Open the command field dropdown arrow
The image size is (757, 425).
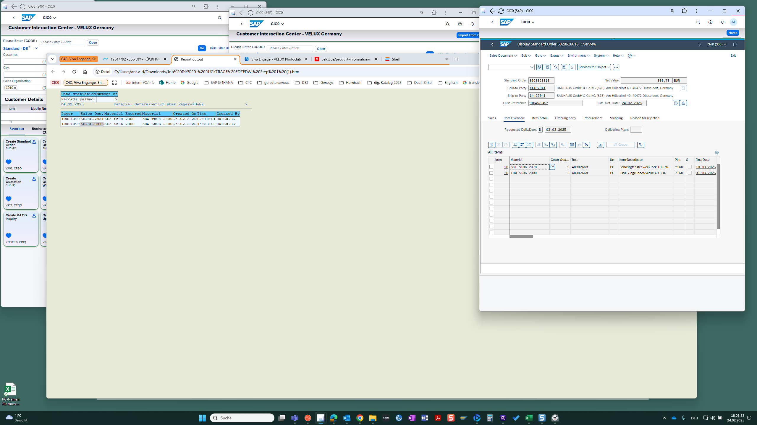point(531,67)
